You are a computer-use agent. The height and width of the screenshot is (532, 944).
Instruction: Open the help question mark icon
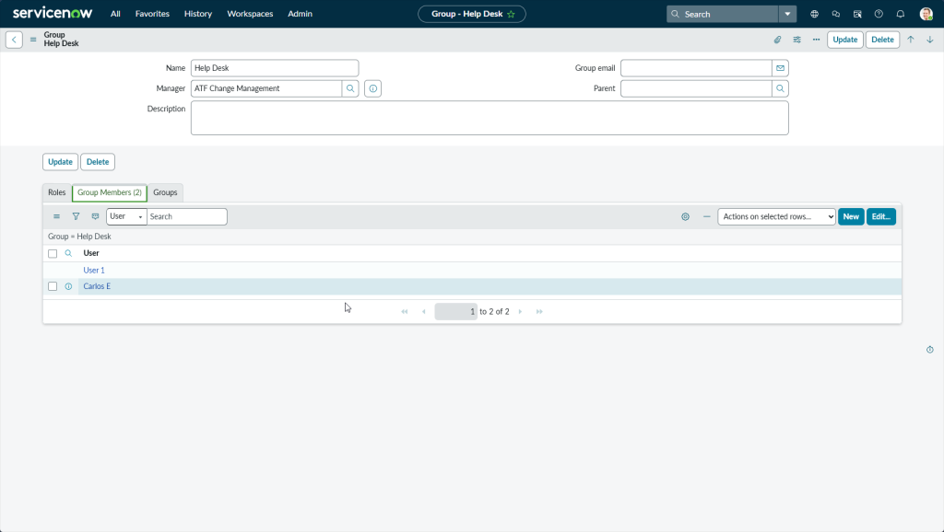coord(879,14)
